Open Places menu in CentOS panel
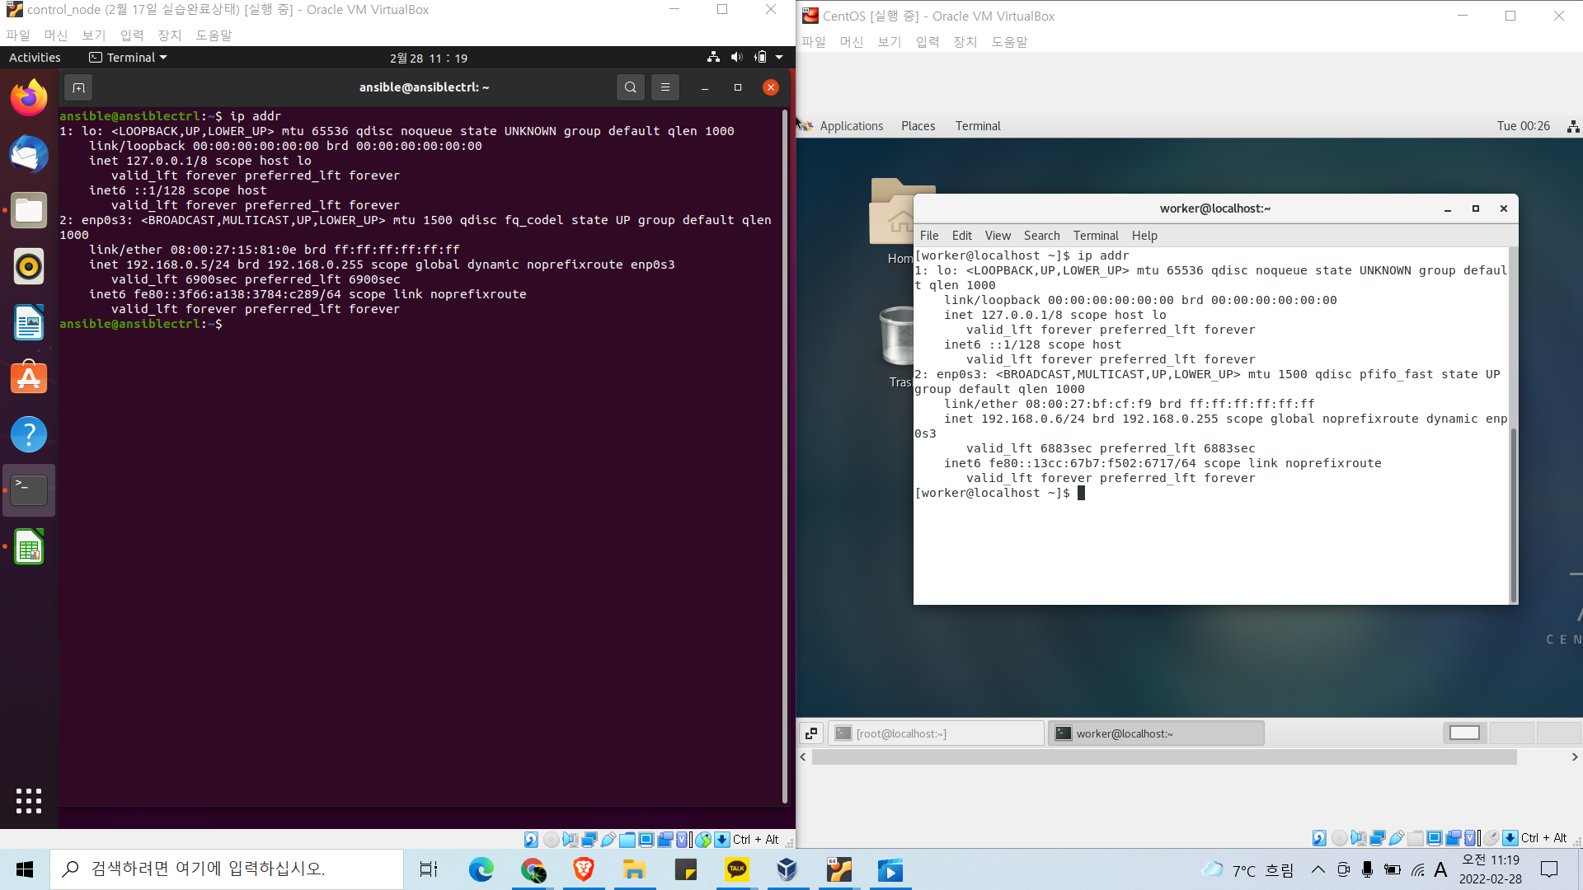This screenshot has height=890, width=1583. pos(918,126)
